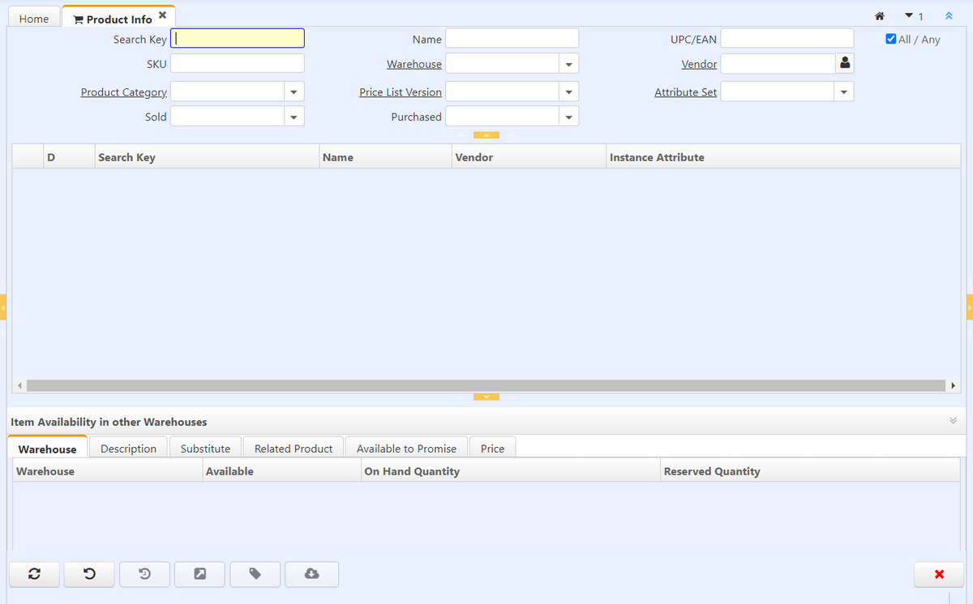The width and height of the screenshot is (973, 604).
Task: Open the Attribute Set dropdown
Action: coord(843,92)
